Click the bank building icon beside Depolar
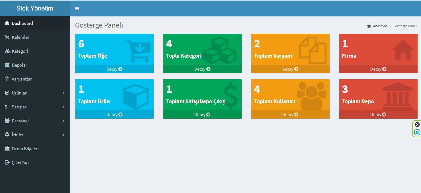 [7, 65]
